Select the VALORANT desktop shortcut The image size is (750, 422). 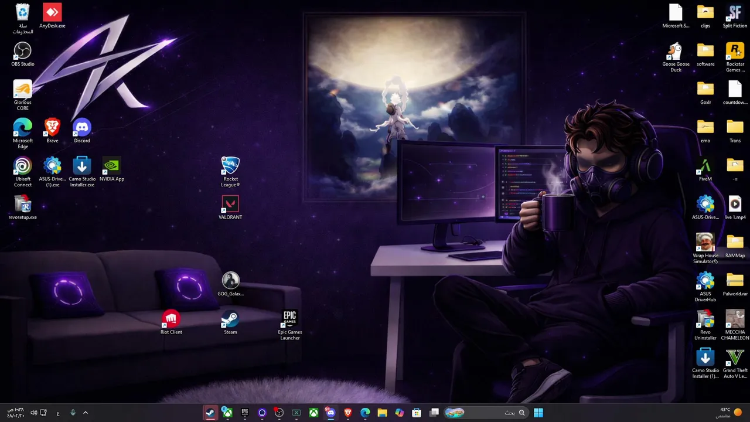pyautogui.click(x=230, y=207)
